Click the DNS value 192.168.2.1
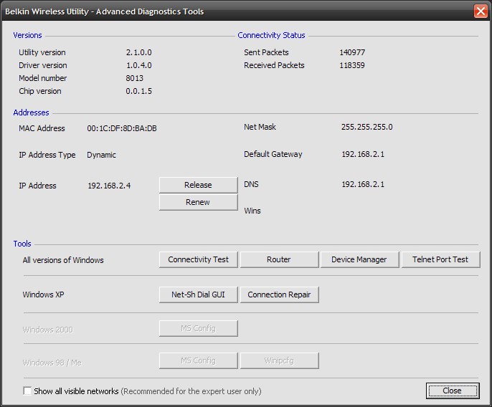 pos(363,184)
